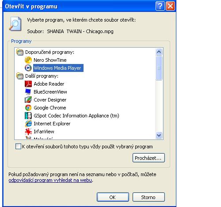Click the Windows Media Player icon
The image size is (221, 207).
(x=28, y=68)
